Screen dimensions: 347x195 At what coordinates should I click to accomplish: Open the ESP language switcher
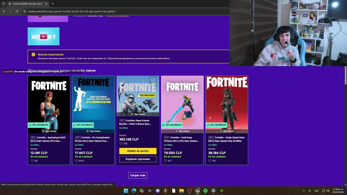pyautogui.click(x=317, y=191)
